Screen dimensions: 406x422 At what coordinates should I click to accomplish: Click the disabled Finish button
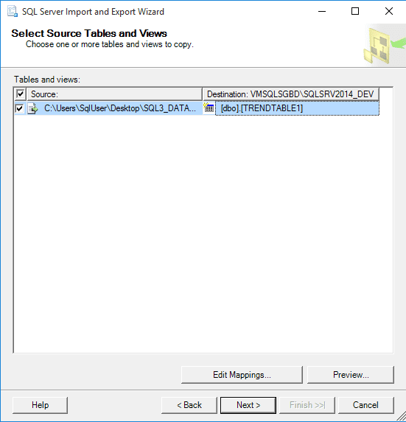(x=307, y=405)
